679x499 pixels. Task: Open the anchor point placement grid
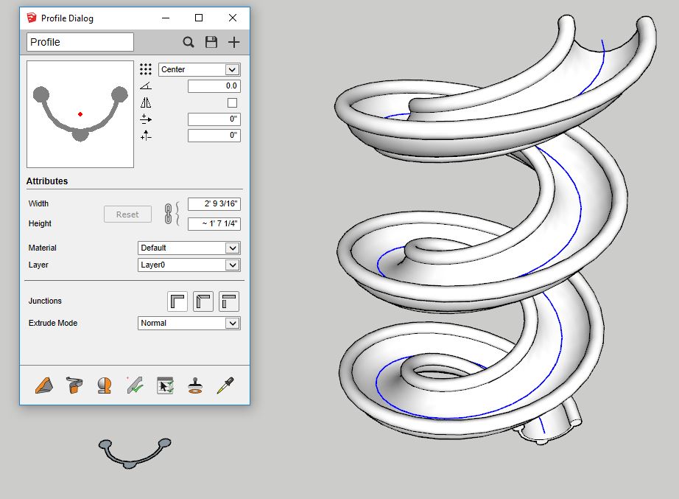(145, 69)
